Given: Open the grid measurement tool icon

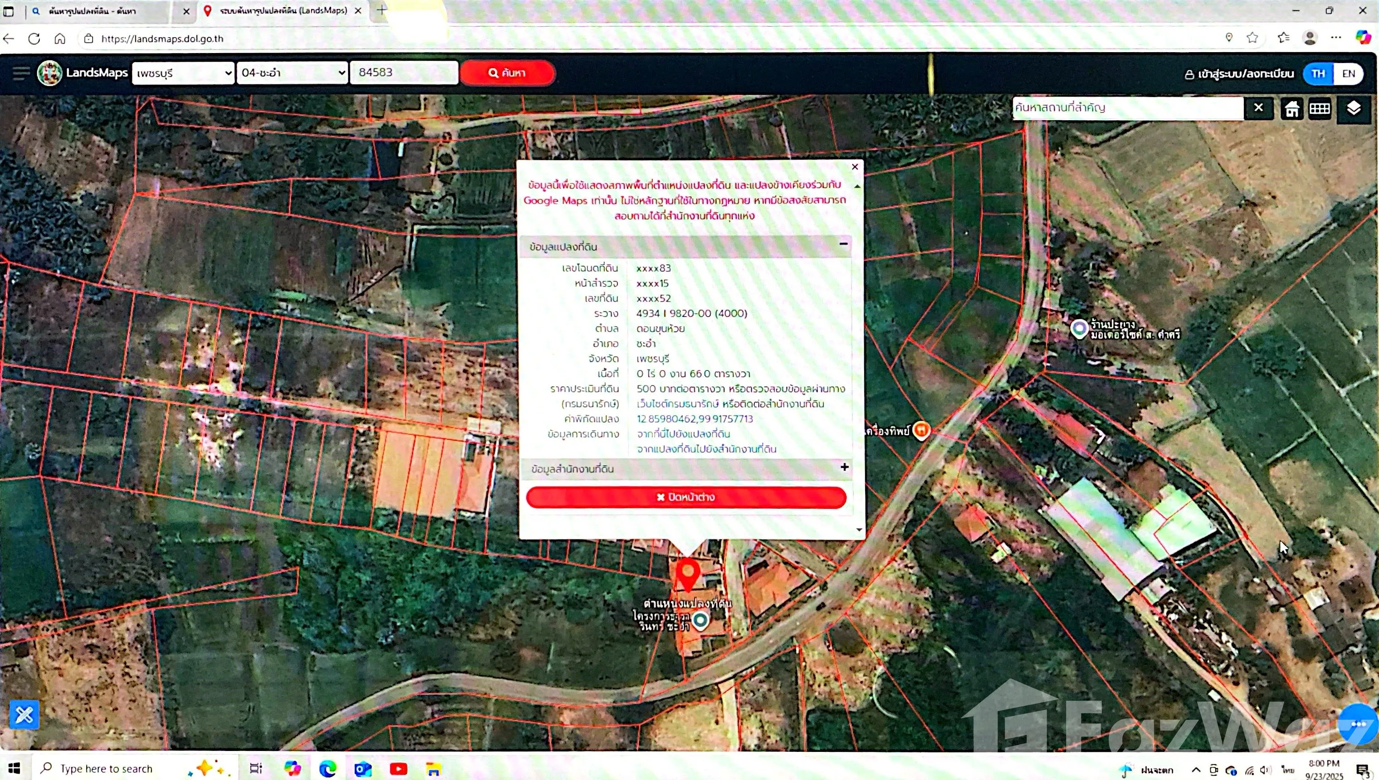Looking at the screenshot, I should (1320, 109).
